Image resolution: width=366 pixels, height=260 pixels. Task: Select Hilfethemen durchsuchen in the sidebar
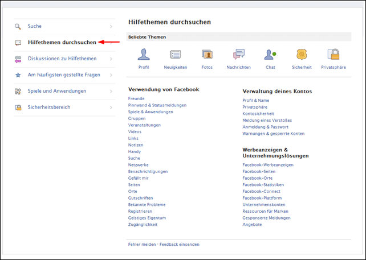[x=62, y=42]
